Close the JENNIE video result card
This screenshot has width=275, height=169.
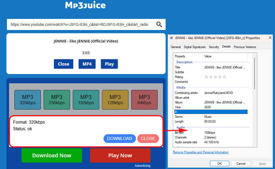63,64
